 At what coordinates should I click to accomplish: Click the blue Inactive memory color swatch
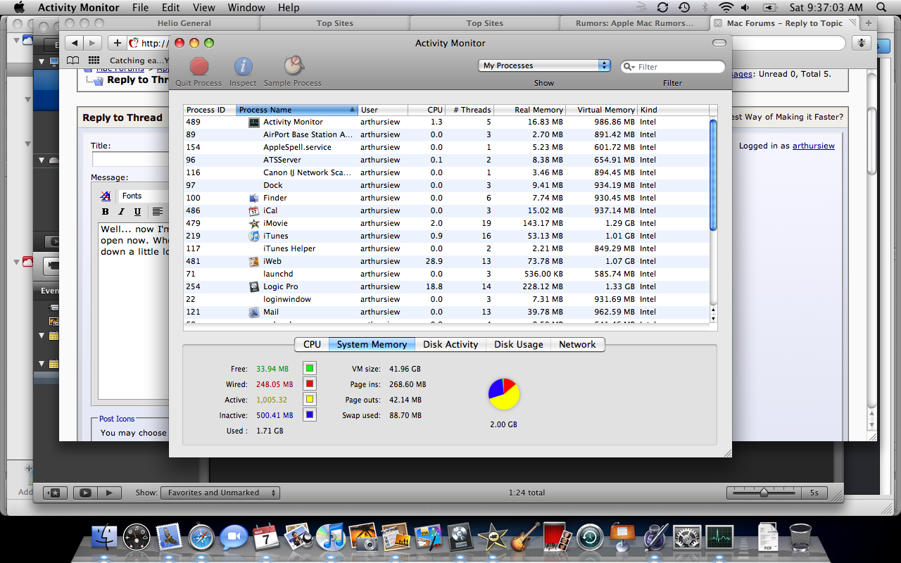[310, 415]
